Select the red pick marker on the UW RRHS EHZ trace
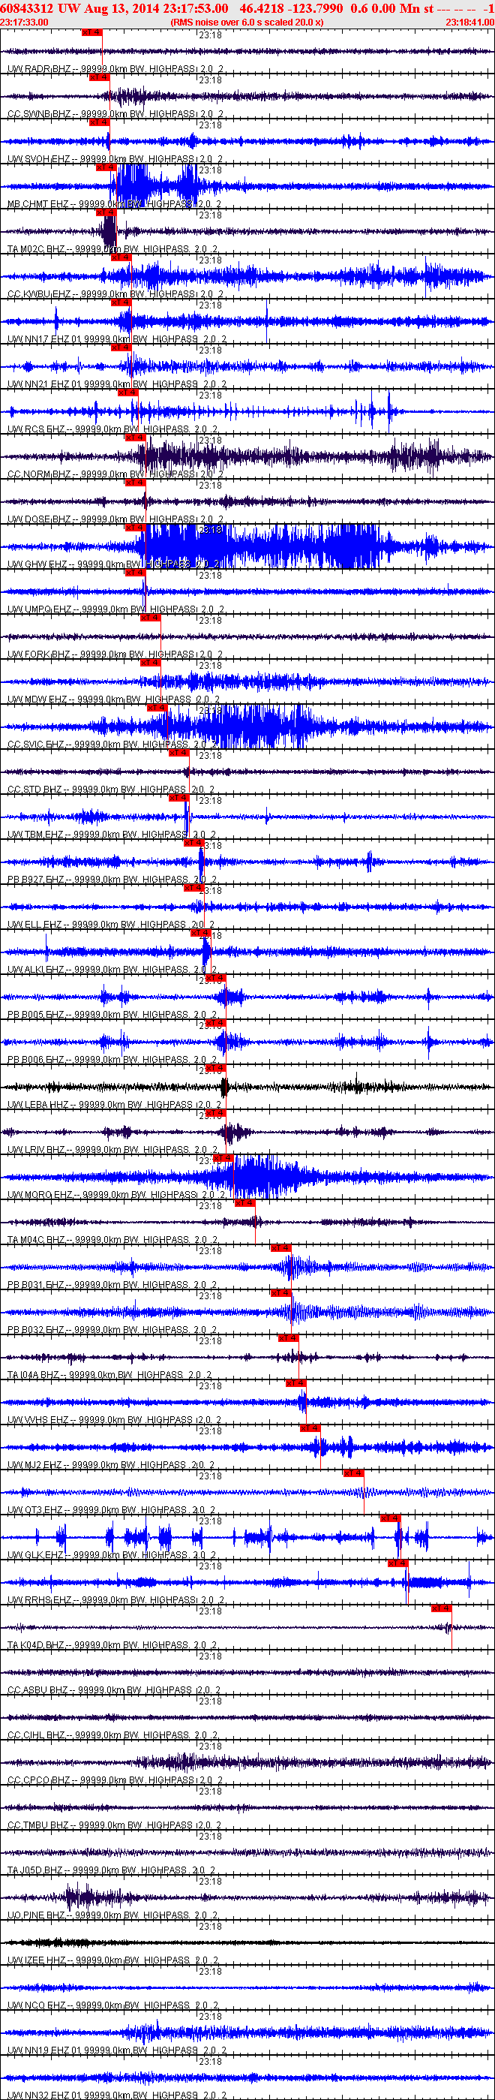 (x=397, y=1564)
